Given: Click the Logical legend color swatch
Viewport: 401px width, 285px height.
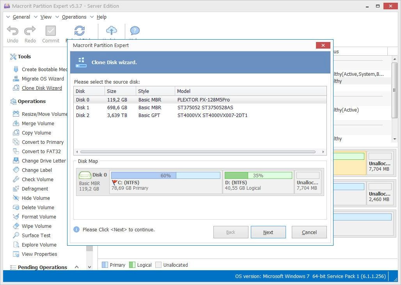Looking at the screenshot, I should pyautogui.click(x=132, y=265).
